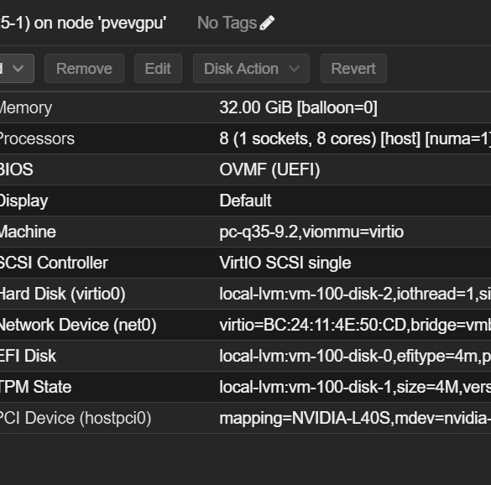Image resolution: width=491 pixels, height=485 pixels.
Task: Select the BIOS OVMF (UEFI) row
Action: 245,169
